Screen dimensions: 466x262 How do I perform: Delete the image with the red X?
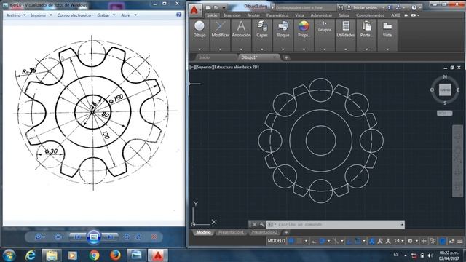click(154, 237)
